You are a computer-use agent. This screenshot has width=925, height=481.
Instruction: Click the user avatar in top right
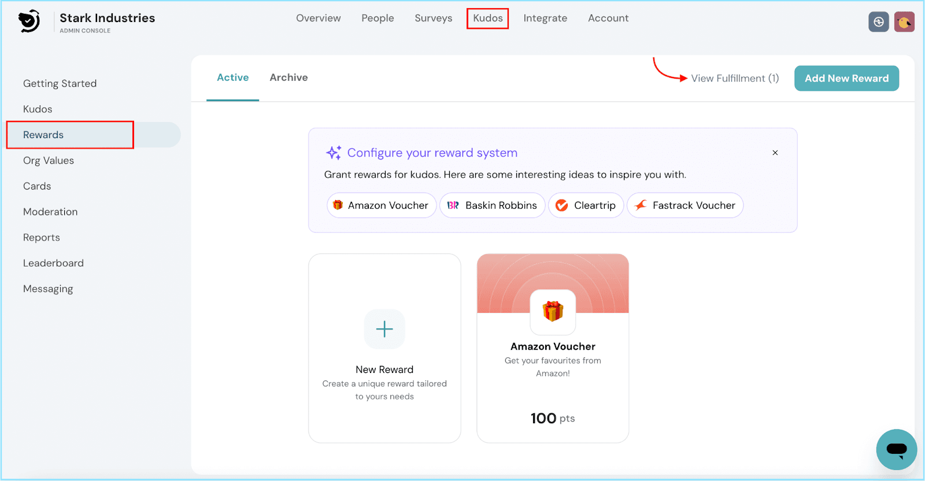point(904,22)
